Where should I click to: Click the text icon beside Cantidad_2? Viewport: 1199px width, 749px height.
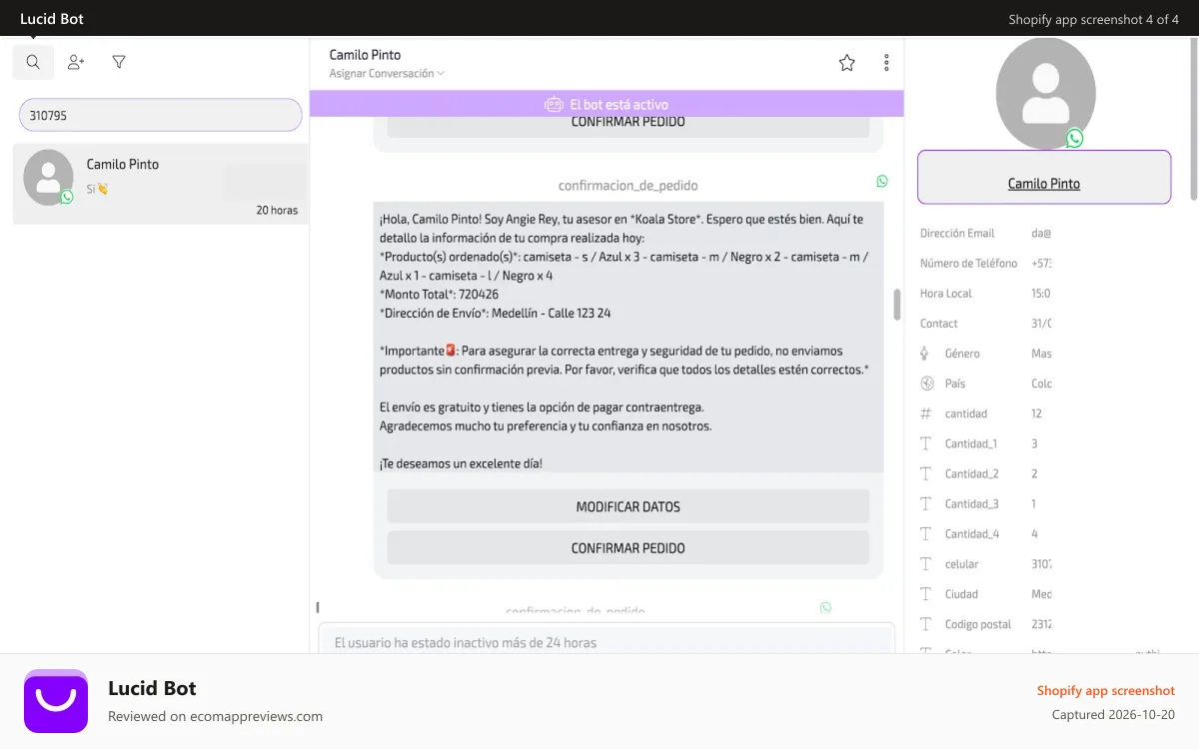(x=925, y=473)
